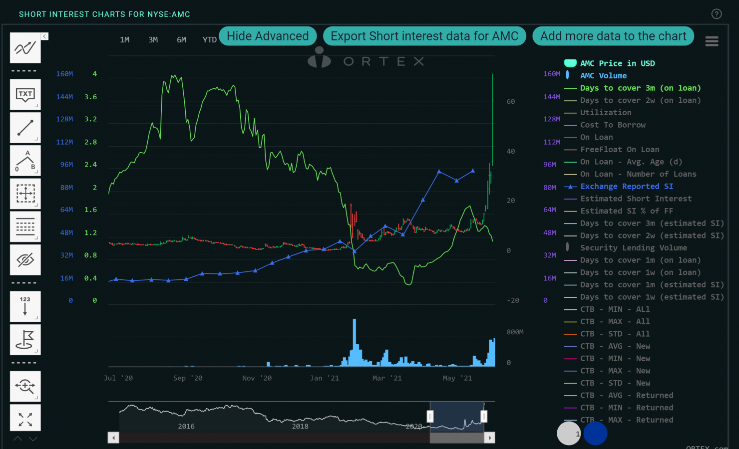Viewport: 739px width, 449px height.
Task: Open the hamburger chart menu
Action: (712, 41)
